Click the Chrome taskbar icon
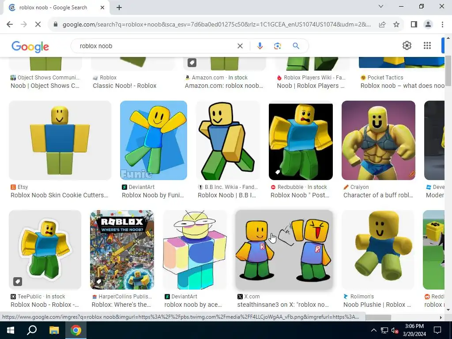 point(76,330)
